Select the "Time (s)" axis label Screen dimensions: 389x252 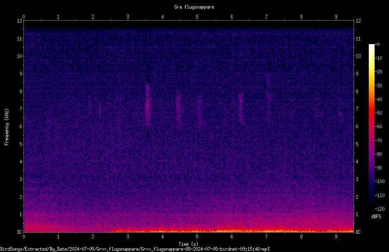188,244
